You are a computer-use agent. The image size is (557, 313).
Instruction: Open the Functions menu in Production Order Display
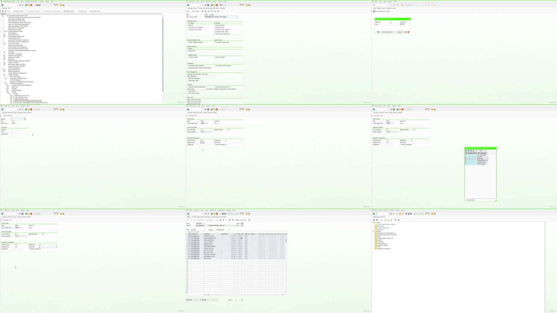coord(196,210)
